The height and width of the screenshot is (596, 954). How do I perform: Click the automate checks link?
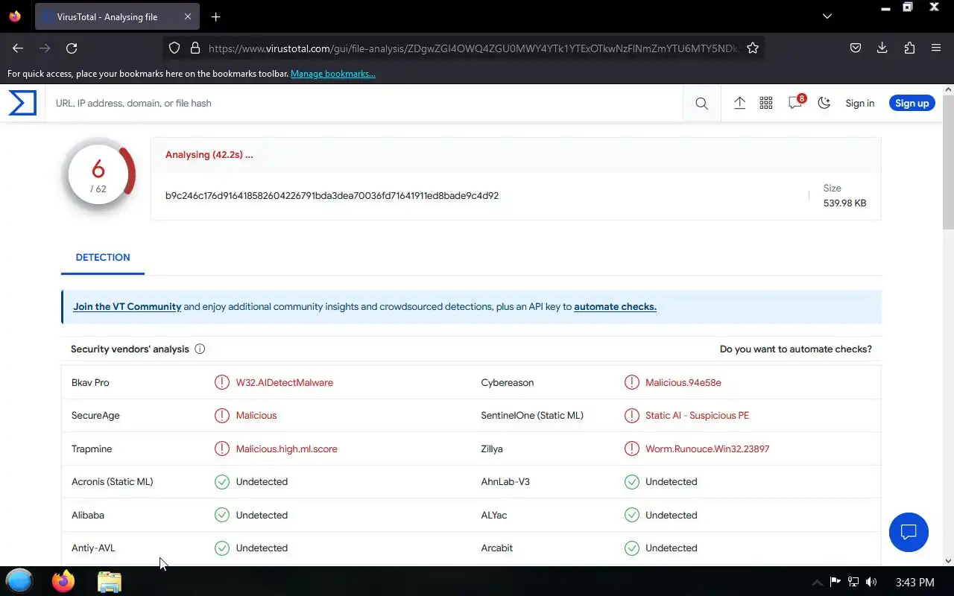[615, 307]
